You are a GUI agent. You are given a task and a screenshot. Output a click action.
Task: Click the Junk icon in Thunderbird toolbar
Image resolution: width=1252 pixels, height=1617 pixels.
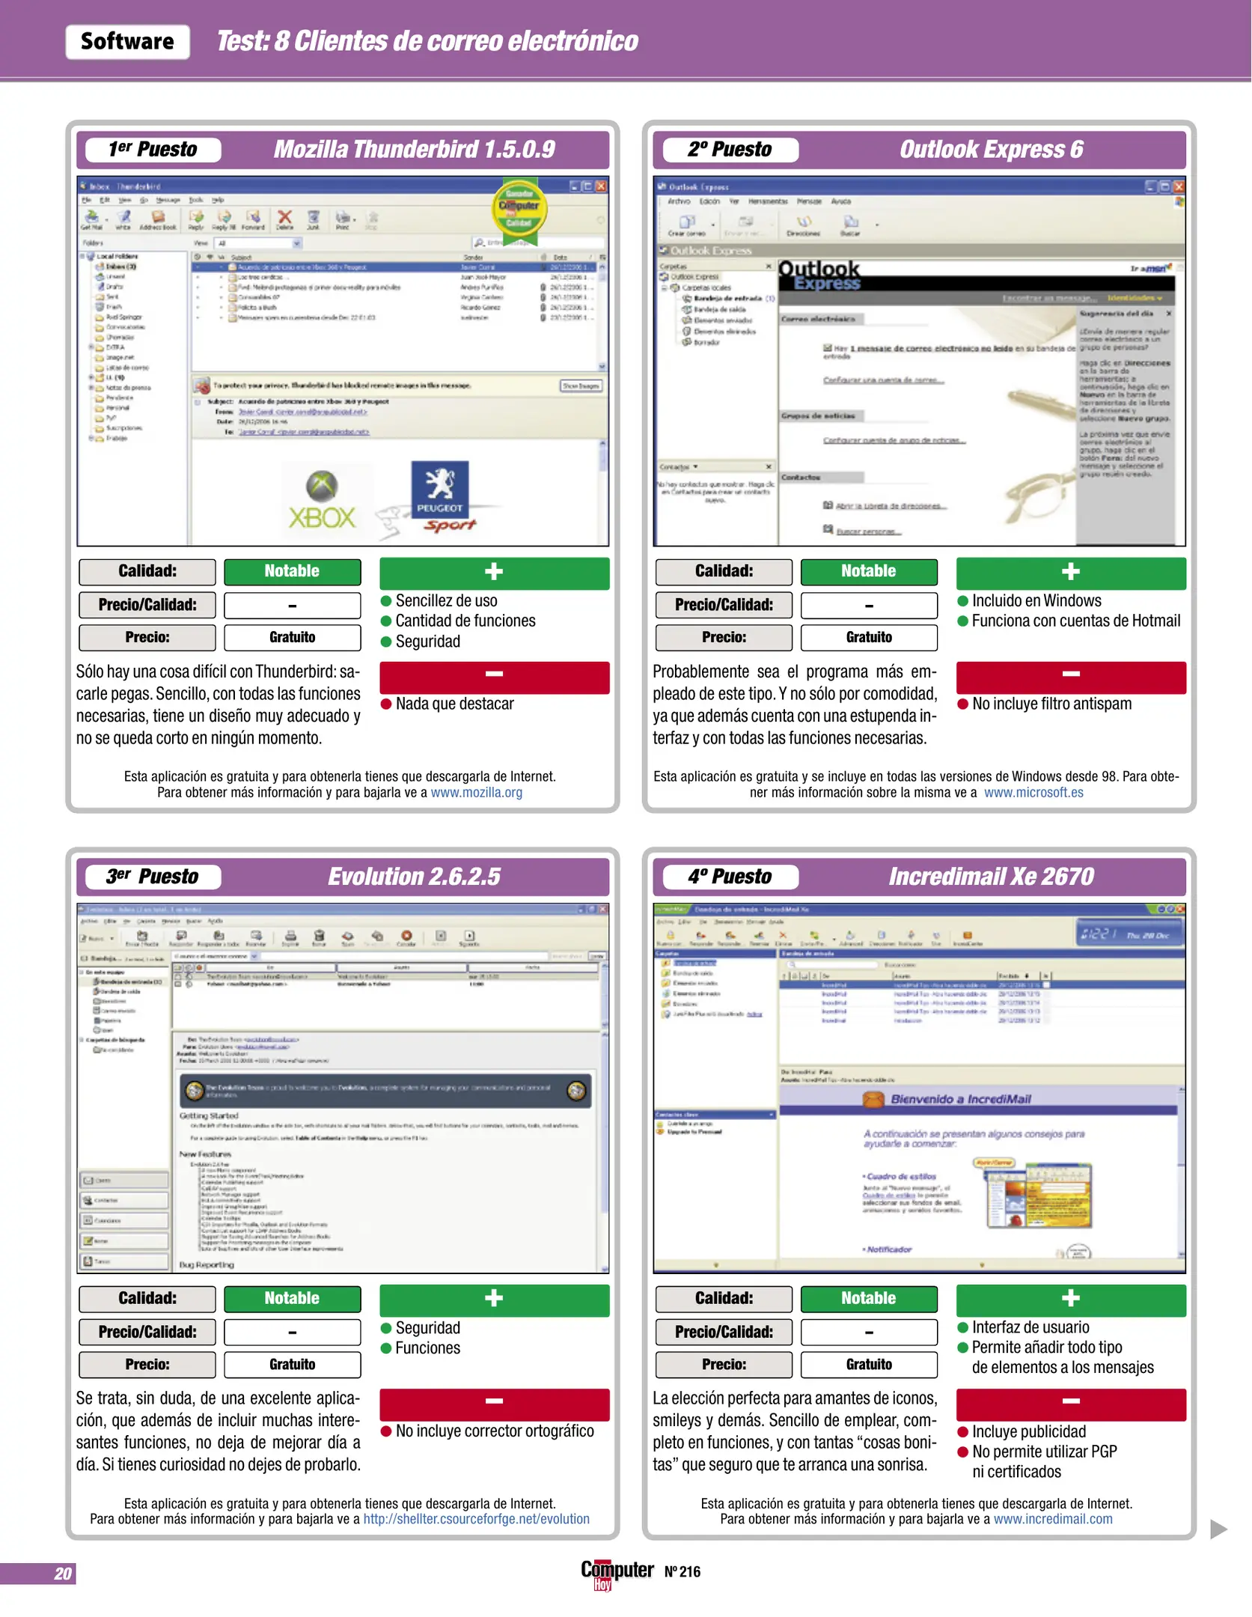(314, 218)
